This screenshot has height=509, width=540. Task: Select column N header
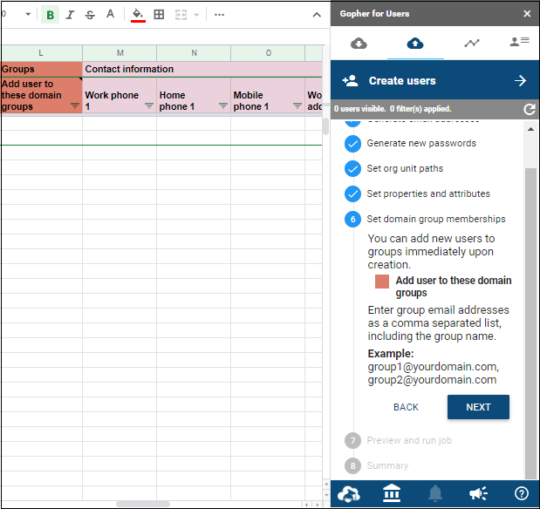[x=194, y=53]
